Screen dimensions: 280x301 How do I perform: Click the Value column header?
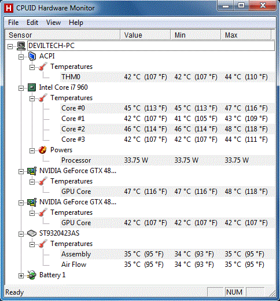tap(145, 35)
